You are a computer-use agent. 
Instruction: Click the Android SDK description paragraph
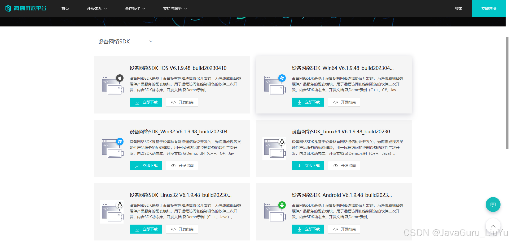tap(348, 211)
